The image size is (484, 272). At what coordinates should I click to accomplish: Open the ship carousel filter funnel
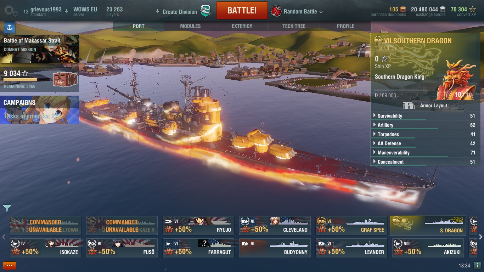click(x=7, y=208)
